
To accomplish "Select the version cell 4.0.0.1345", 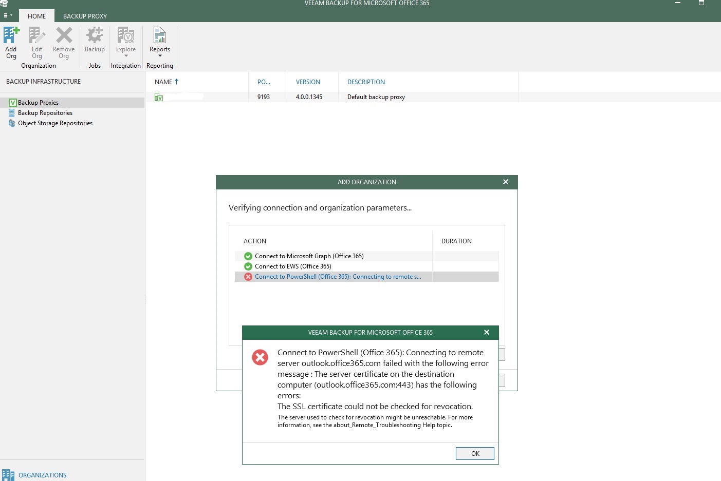I will (x=309, y=97).
